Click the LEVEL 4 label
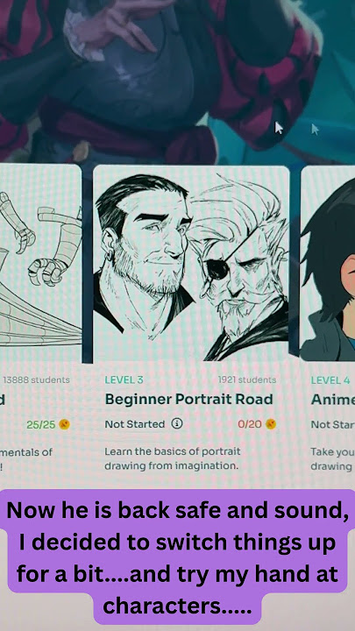 coord(330,379)
